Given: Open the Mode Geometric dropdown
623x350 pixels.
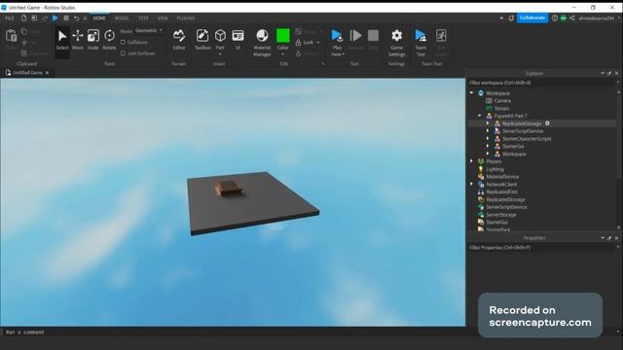Looking at the screenshot, I should (149, 30).
